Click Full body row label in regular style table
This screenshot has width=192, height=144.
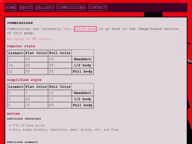82,71
